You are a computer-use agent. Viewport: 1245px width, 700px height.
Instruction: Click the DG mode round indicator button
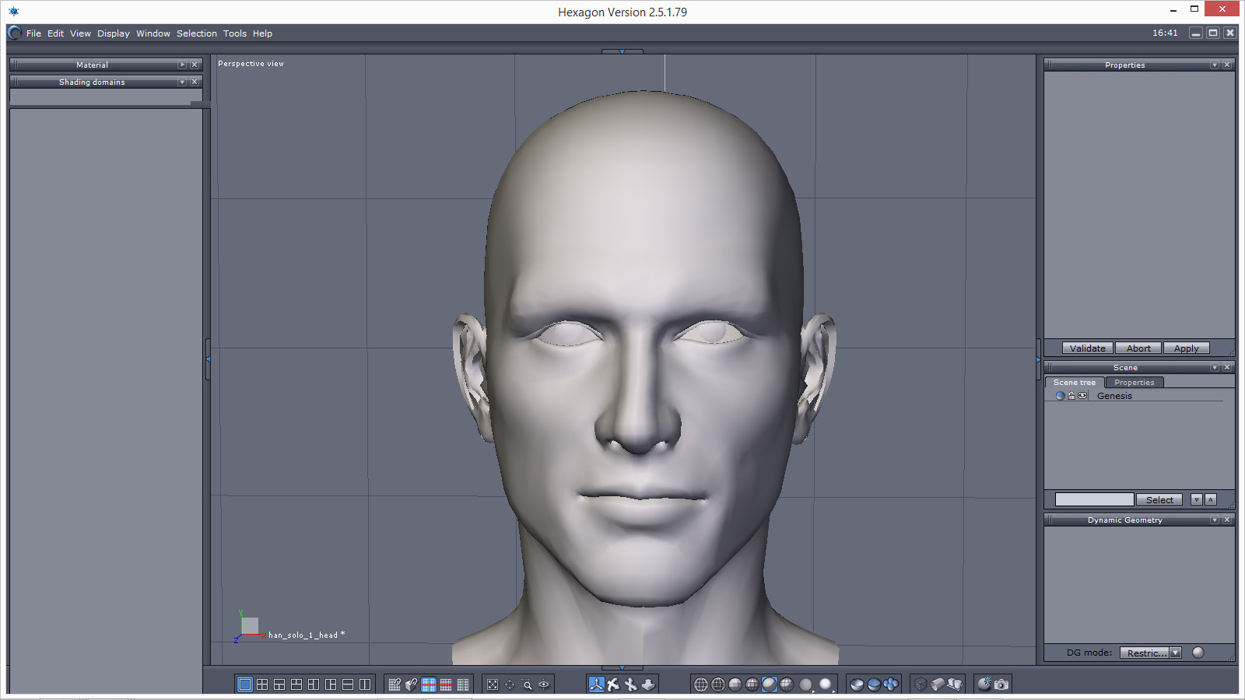1198,653
